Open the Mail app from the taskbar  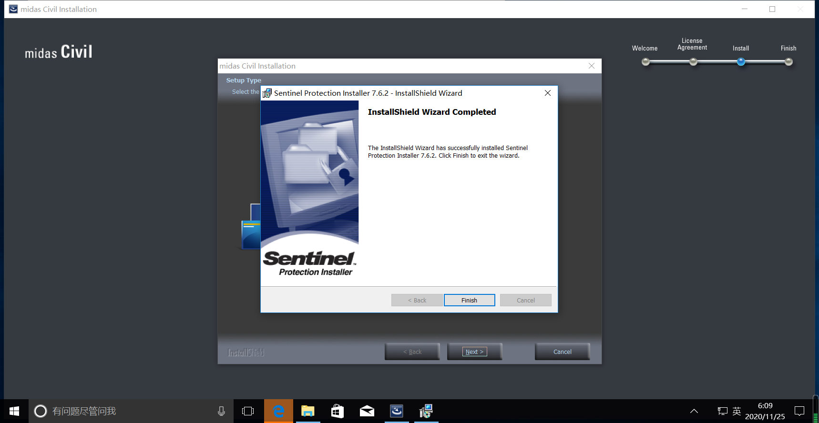pyautogui.click(x=367, y=411)
